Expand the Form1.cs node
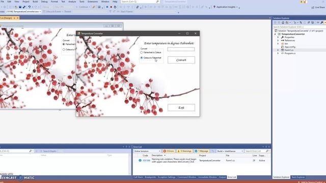 [x=278, y=50]
